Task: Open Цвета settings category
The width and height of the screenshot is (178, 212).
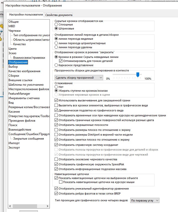Action: tap(13, 49)
